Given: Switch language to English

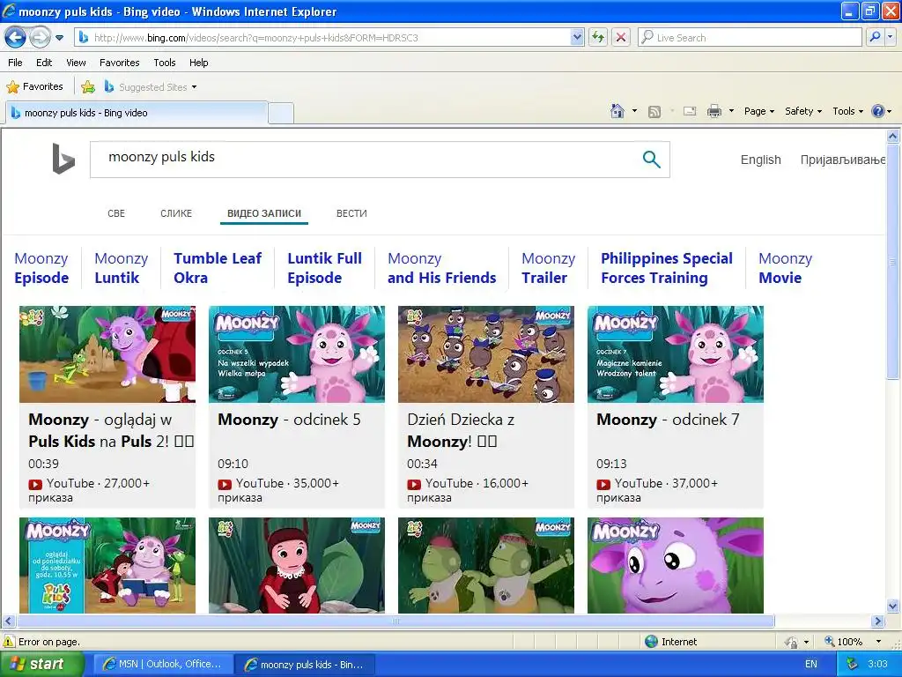Looking at the screenshot, I should click(x=760, y=160).
